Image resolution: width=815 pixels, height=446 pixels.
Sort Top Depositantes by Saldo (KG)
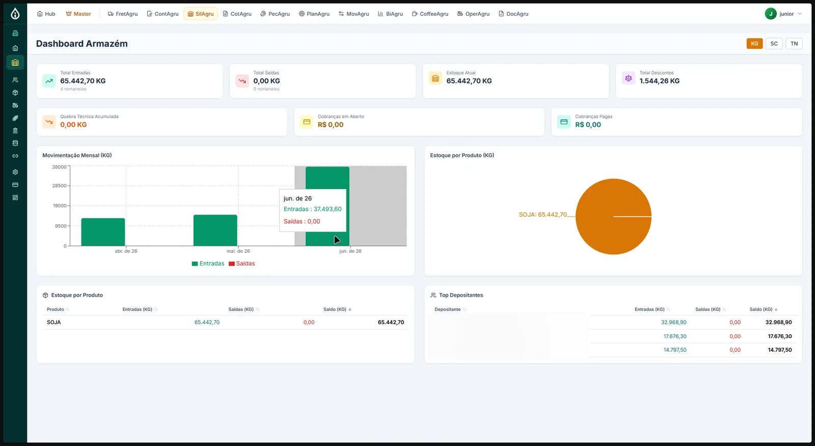(764, 309)
